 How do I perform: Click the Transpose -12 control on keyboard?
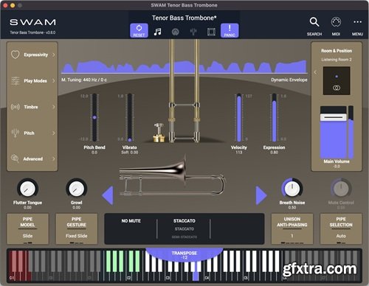184,255
